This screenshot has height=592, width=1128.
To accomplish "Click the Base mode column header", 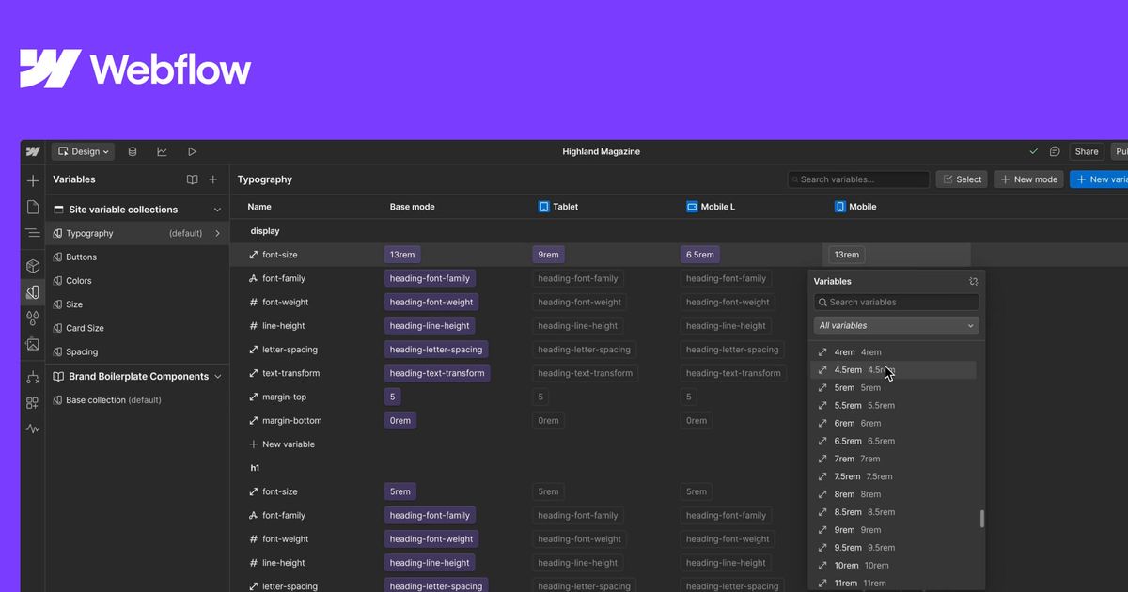I will 413,206.
